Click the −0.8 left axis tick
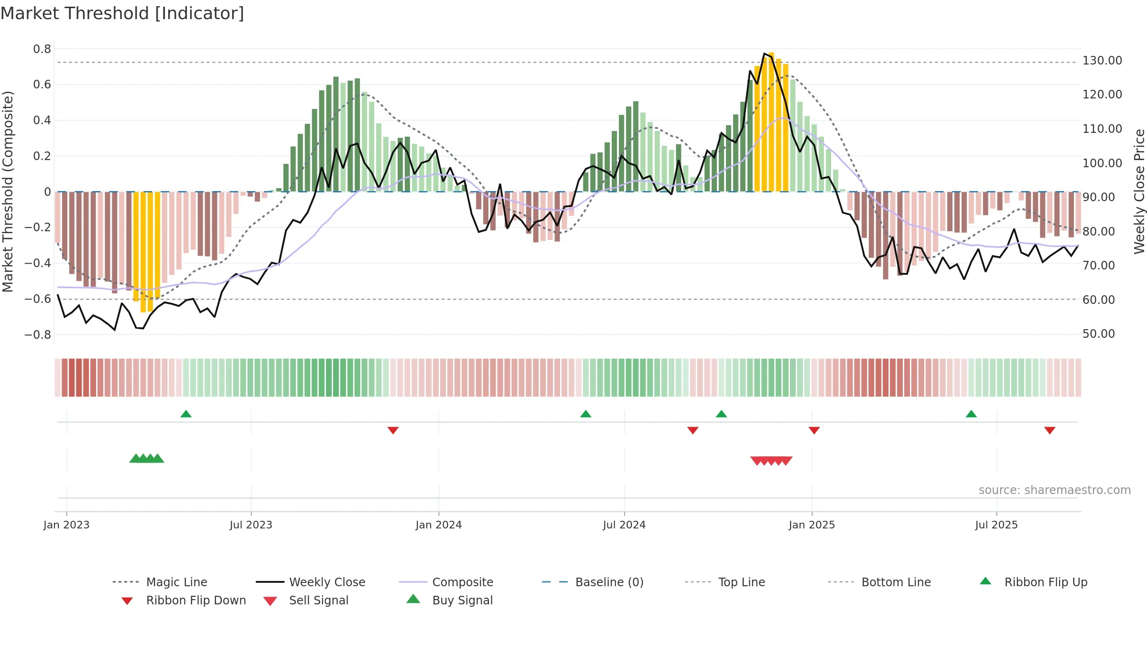 tap(38, 335)
